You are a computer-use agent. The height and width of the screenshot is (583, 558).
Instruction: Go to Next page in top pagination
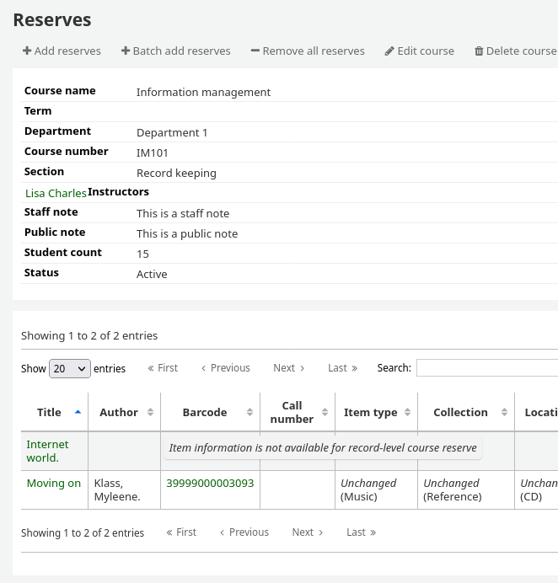288,368
